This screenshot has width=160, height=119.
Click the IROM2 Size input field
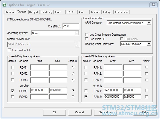coord(58,97)
